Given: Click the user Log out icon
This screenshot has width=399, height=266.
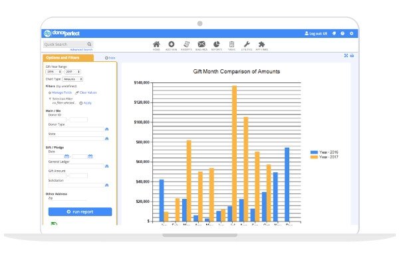Looking at the screenshot, I should (307, 33).
